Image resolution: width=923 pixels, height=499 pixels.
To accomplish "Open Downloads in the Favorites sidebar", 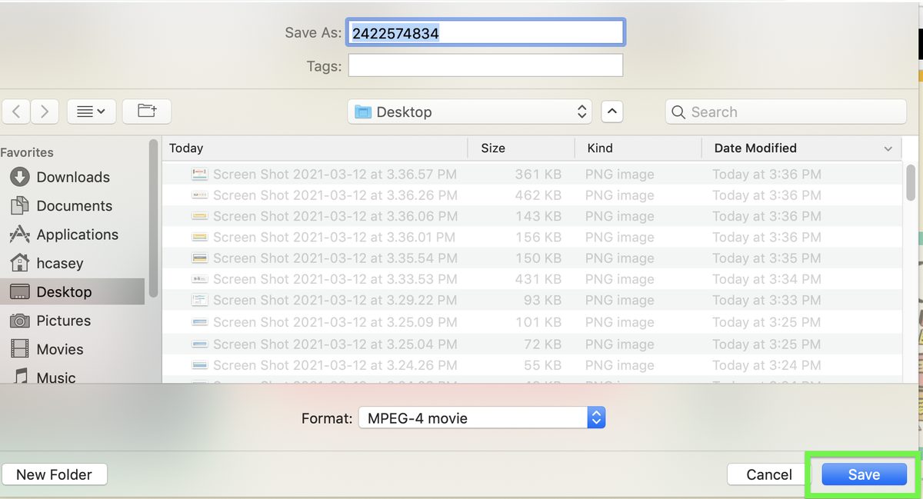I will coord(72,177).
